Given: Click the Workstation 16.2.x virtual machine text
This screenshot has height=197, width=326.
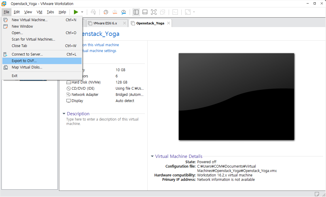Looking at the screenshot, I should pyautogui.click(x=225, y=175).
